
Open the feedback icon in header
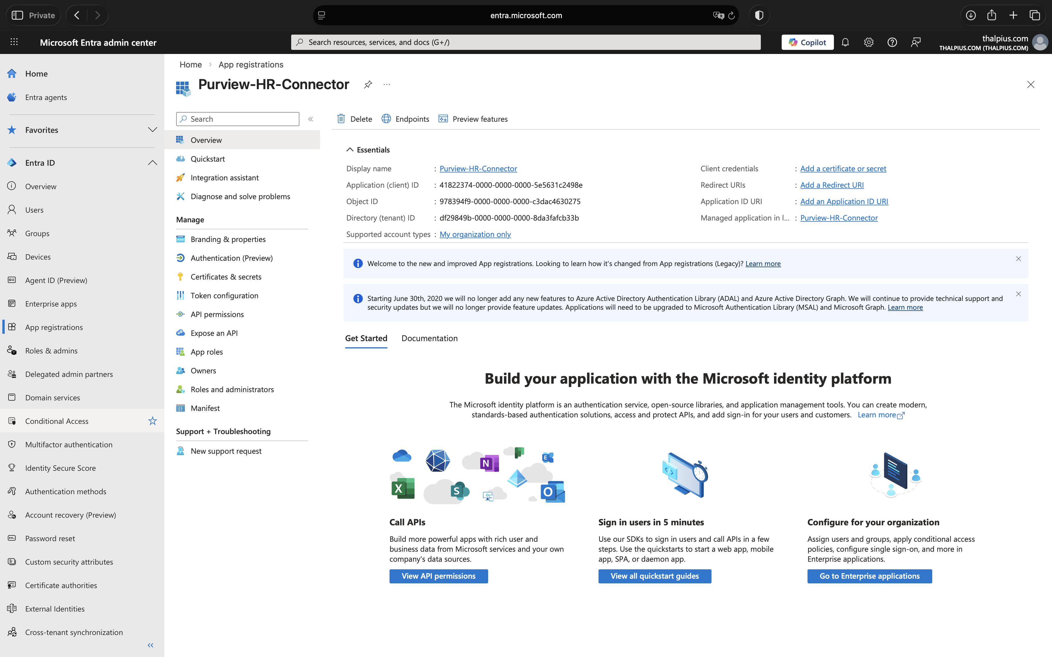(x=916, y=42)
